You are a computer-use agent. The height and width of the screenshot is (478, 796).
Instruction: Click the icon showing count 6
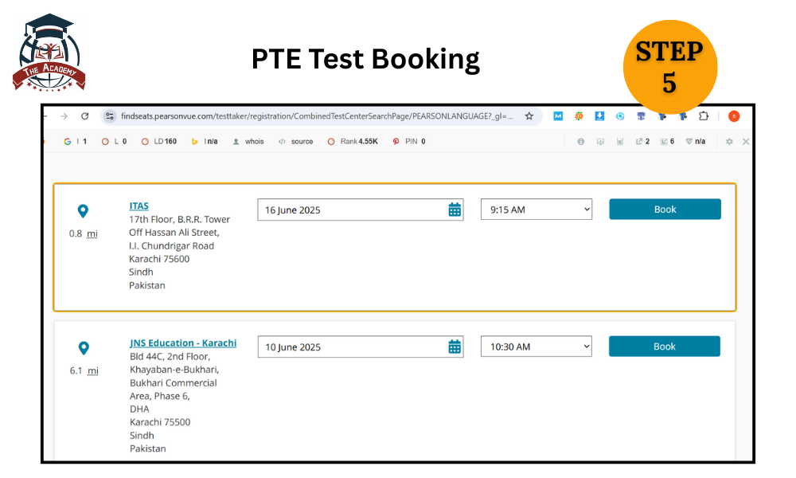(x=667, y=142)
